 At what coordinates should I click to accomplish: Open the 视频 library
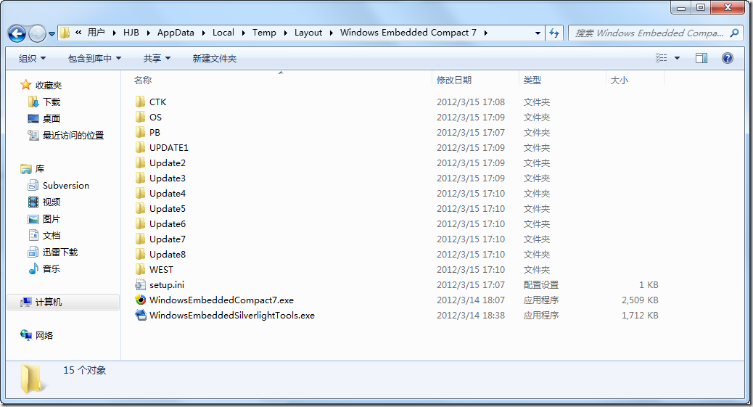(52, 202)
